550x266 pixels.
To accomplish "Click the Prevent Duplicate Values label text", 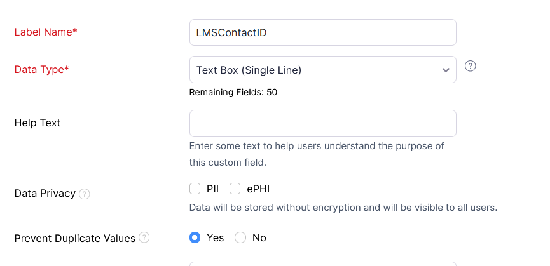I will pyautogui.click(x=74, y=238).
